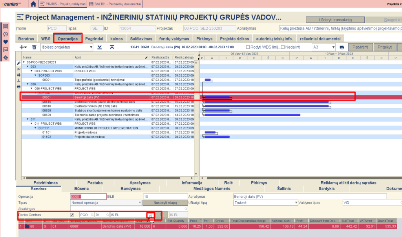
Task: Uncheck the Darbo Centras checkbox
Action: (72, 215)
